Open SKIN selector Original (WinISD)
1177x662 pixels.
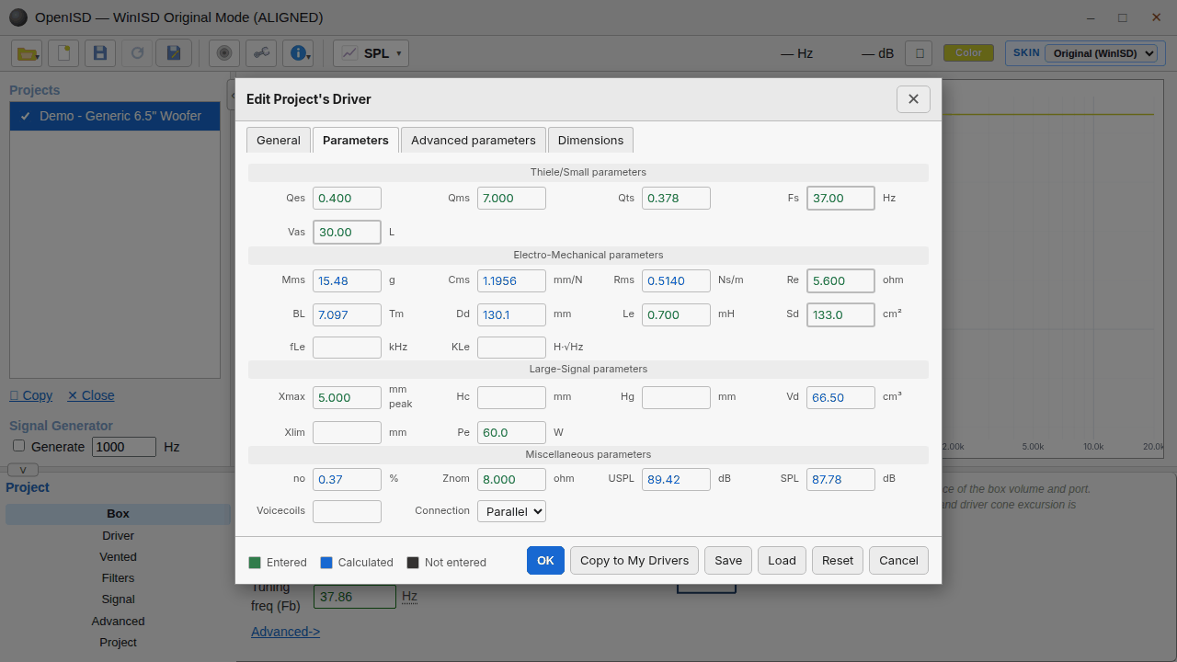(x=1101, y=53)
